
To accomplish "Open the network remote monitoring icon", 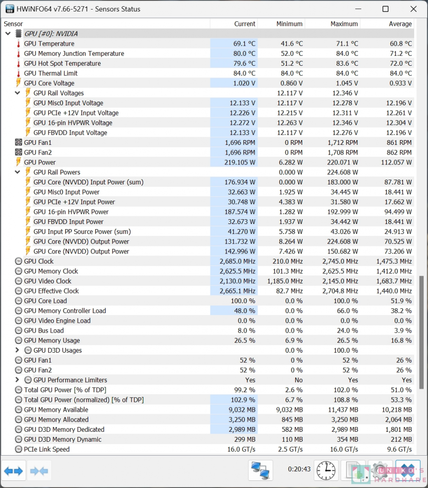I will [x=260, y=470].
